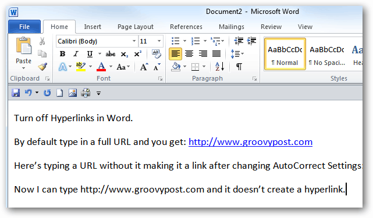This screenshot has width=373, height=218.
Task: Toggle Justify alignment
Action: (216, 54)
